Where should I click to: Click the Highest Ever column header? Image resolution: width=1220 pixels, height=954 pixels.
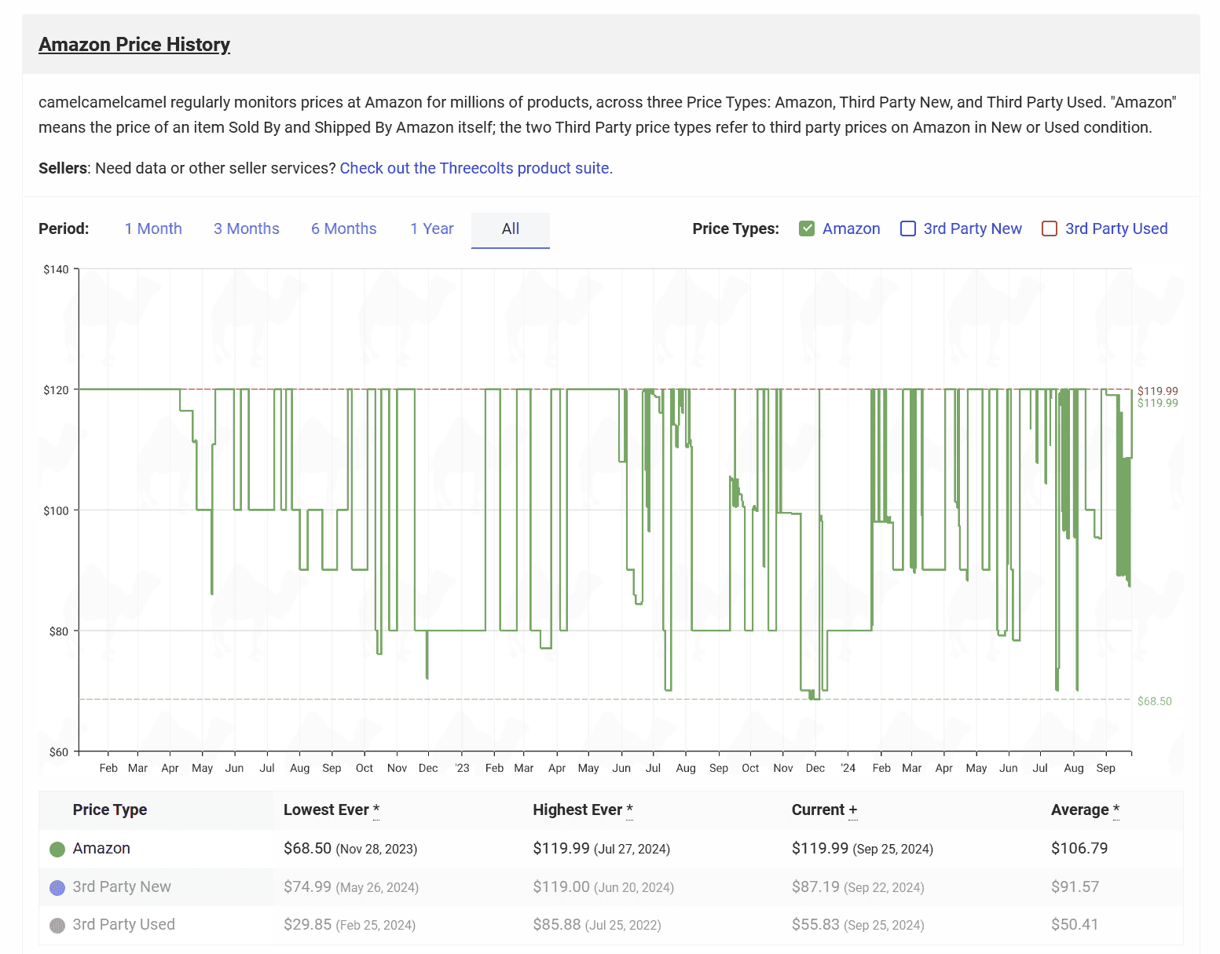coord(577,810)
